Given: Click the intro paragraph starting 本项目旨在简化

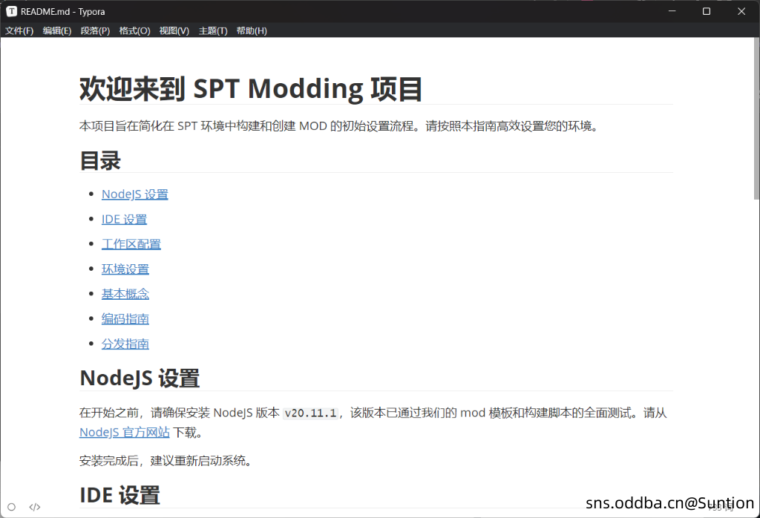Looking at the screenshot, I should coord(339,126).
